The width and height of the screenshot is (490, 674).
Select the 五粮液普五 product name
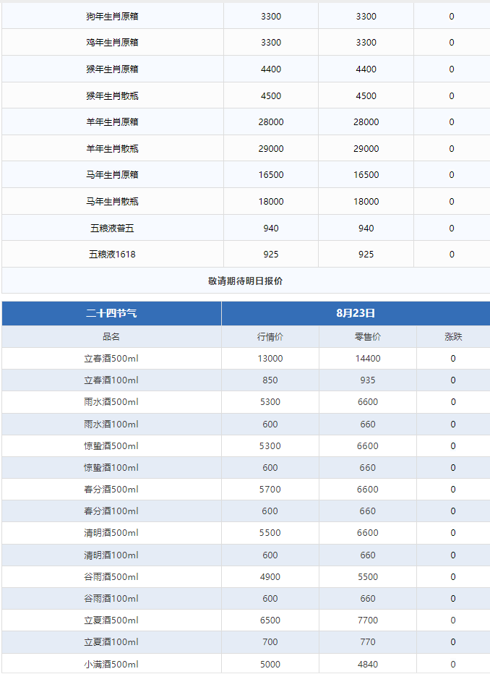click(112, 229)
